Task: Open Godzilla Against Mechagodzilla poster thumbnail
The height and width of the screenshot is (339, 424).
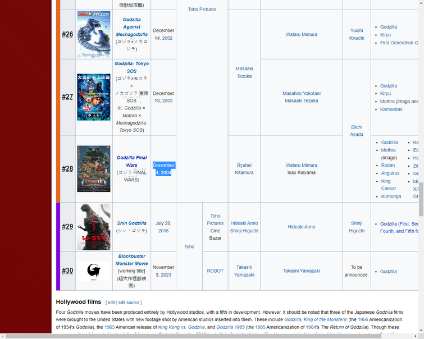Action: (x=94, y=34)
